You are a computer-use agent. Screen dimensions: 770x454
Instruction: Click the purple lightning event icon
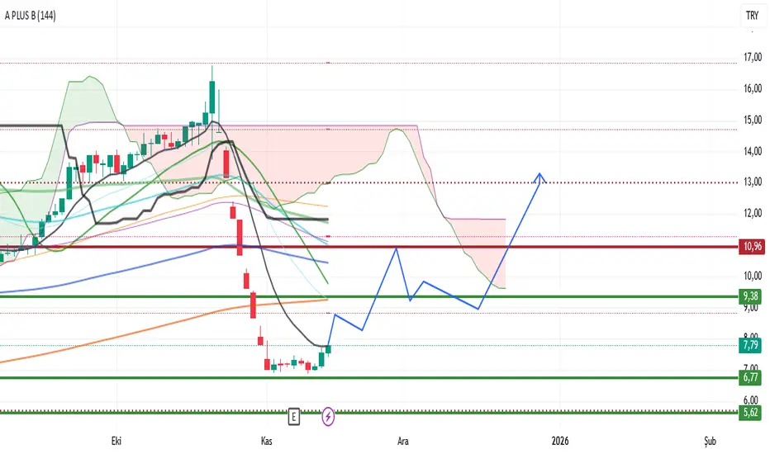click(328, 417)
